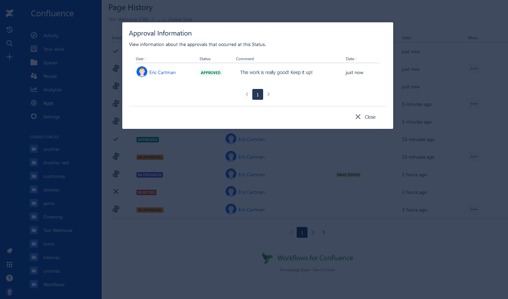Viewport: 508px width, 299px height.
Task: Open search with magnifier icon
Action: [9, 43]
